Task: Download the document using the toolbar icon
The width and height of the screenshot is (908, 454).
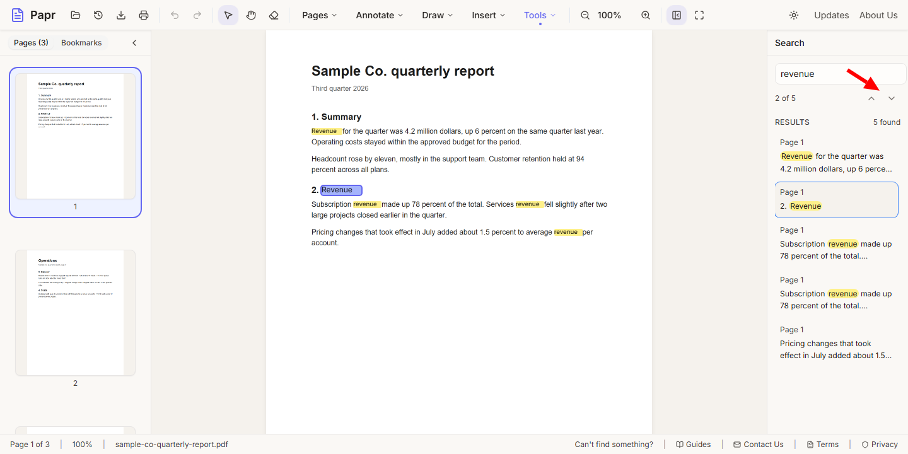Action: click(121, 15)
